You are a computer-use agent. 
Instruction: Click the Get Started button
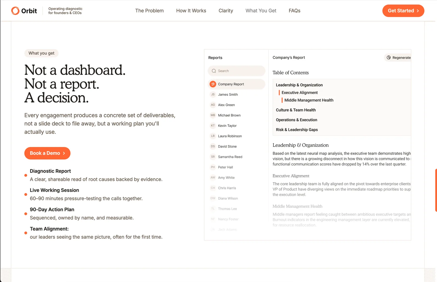pyautogui.click(x=403, y=11)
